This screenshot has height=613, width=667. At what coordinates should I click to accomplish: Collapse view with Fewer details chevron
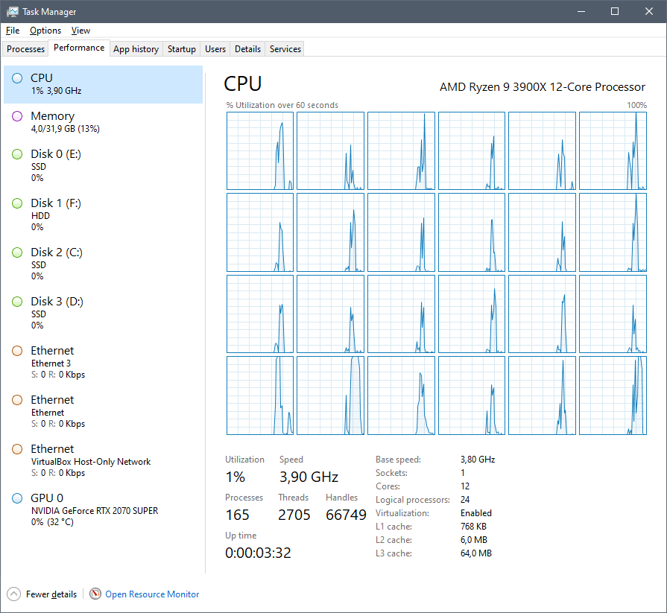(14, 594)
